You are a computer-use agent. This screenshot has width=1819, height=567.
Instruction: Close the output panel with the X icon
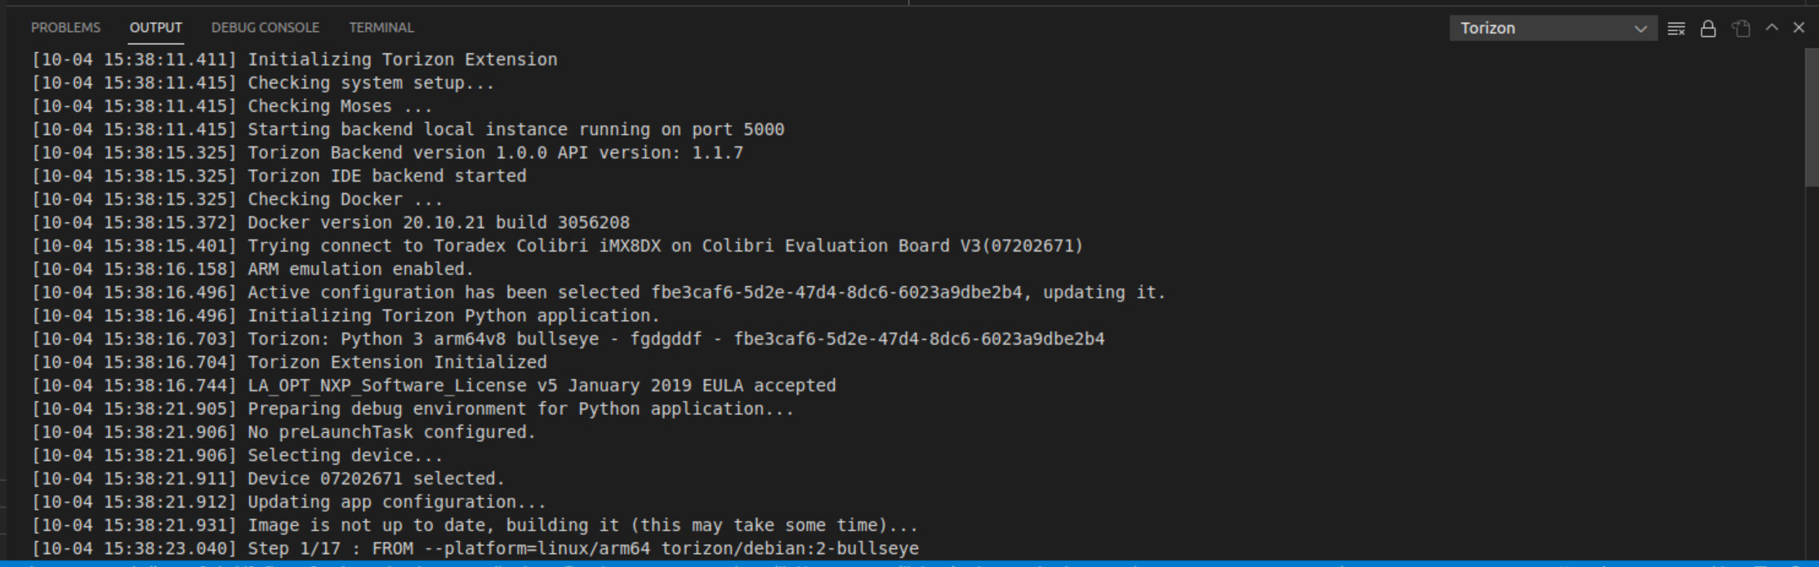click(x=1799, y=28)
